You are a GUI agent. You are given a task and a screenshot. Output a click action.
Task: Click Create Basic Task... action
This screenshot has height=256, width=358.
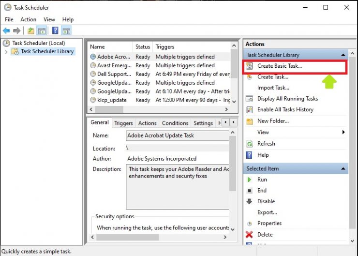(280, 66)
